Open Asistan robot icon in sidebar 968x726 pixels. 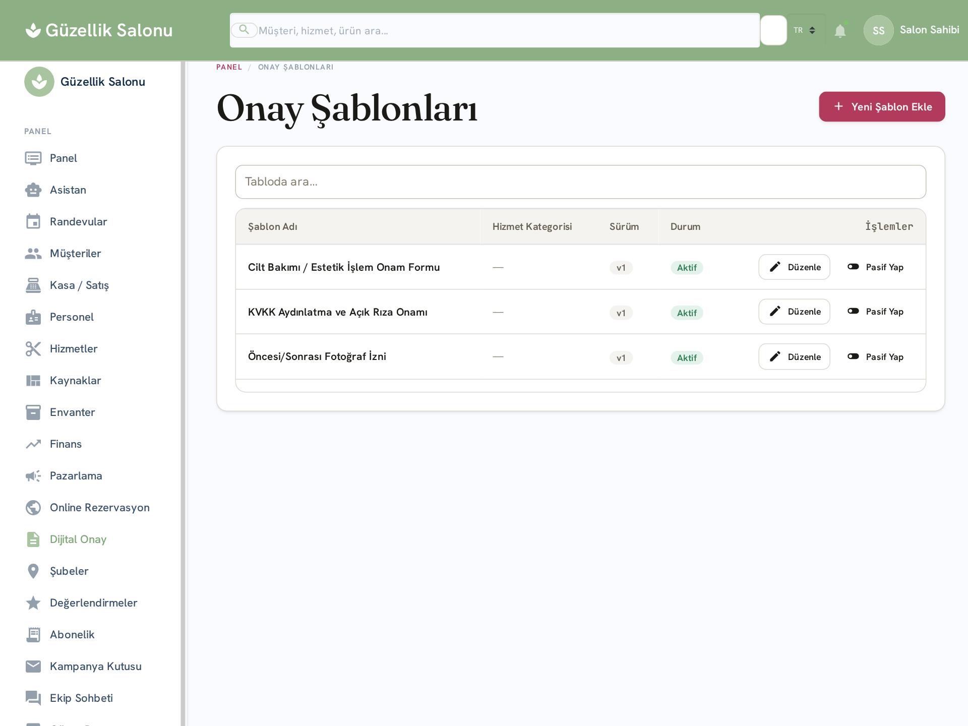click(33, 190)
